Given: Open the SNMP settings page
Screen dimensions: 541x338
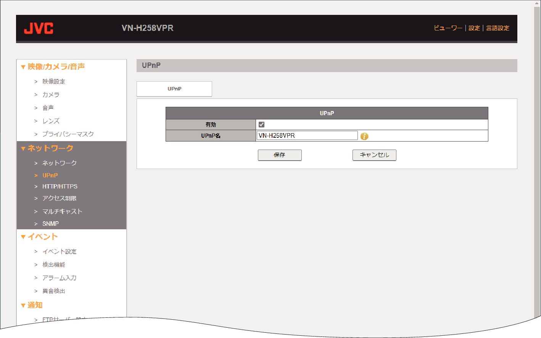Looking at the screenshot, I should (50, 224).
